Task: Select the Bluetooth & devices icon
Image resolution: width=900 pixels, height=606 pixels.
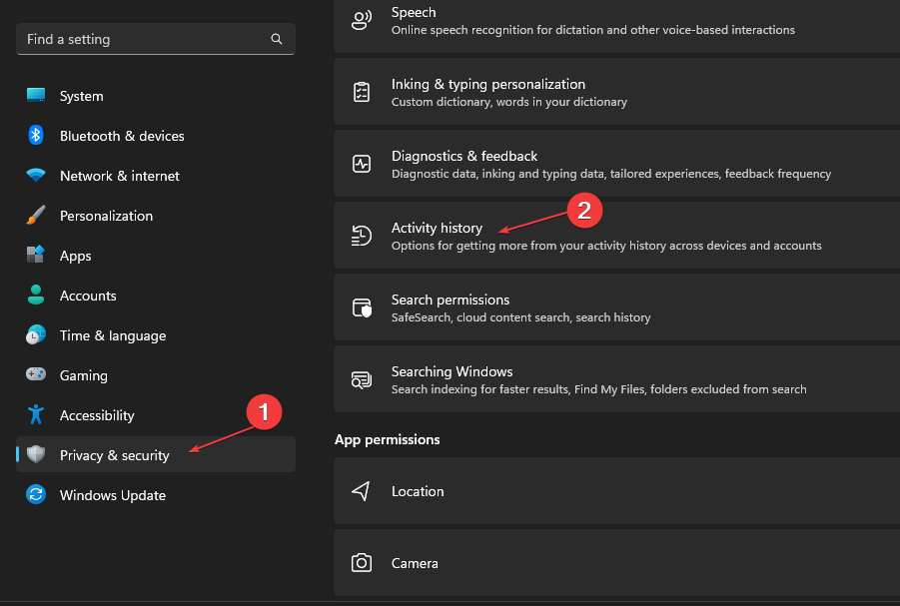Action: pos(35,136)
